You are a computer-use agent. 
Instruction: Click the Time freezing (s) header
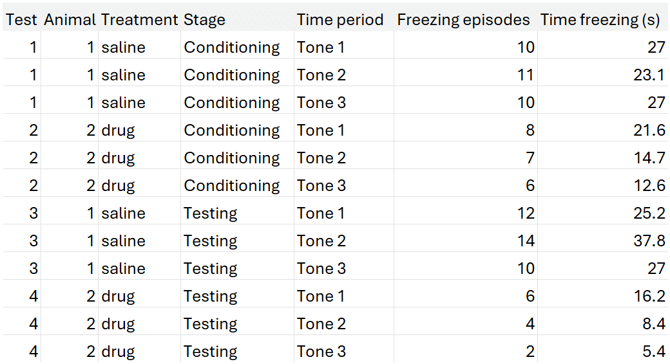600,20
